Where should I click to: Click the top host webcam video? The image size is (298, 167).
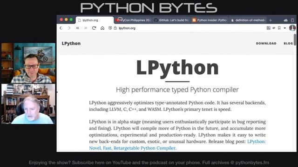tap(28, 63)
